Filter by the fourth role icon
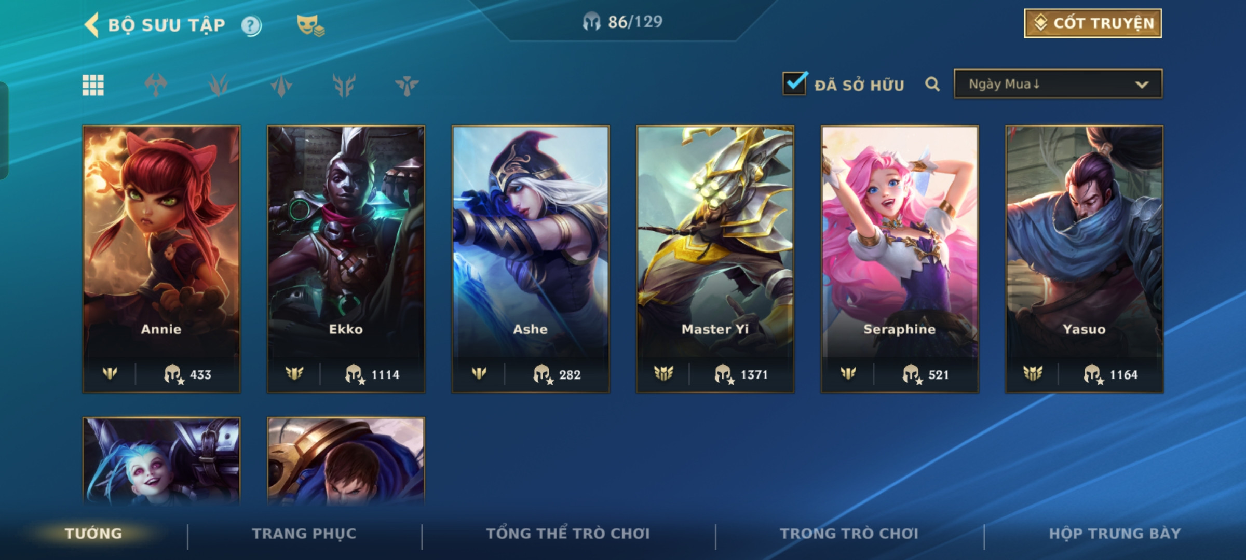 coord(344,85)
